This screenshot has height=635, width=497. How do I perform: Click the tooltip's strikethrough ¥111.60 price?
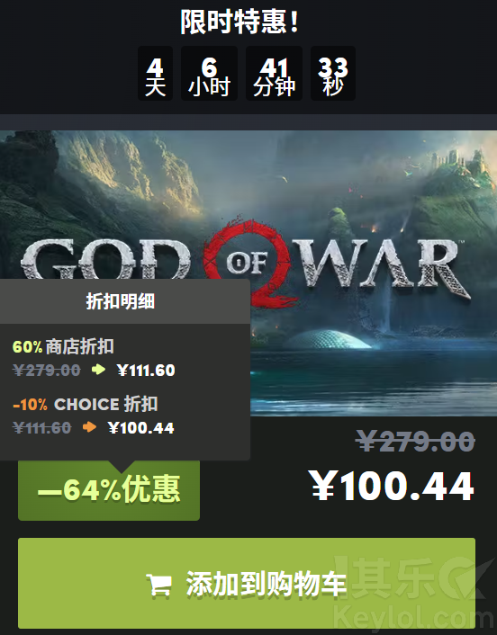[41, 427]
